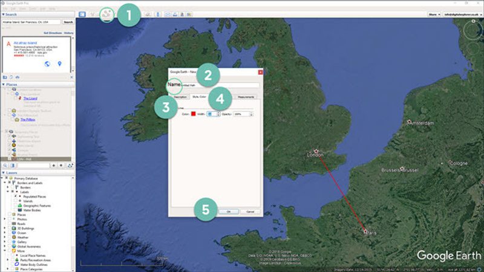Click the path Name input field
The image size is (484, 272).
220,85
